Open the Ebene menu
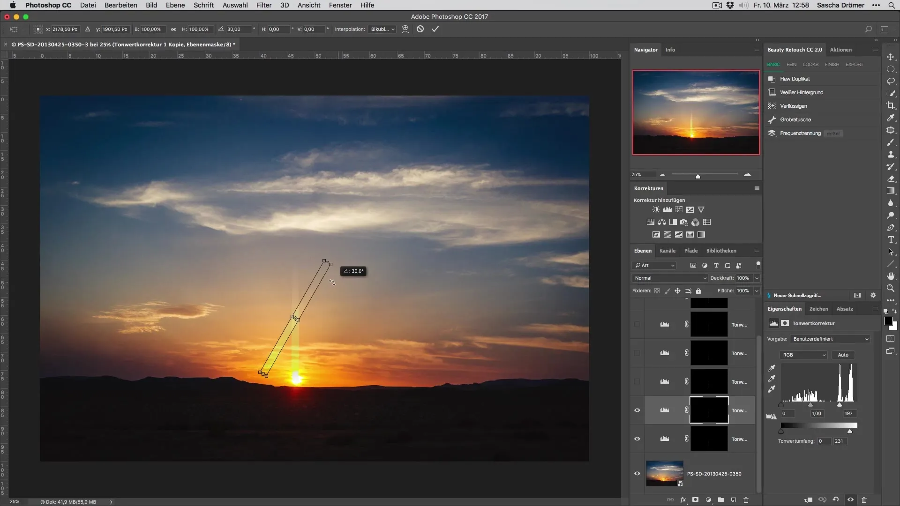This screenshot has height=506, width=900. click(175, 5)
